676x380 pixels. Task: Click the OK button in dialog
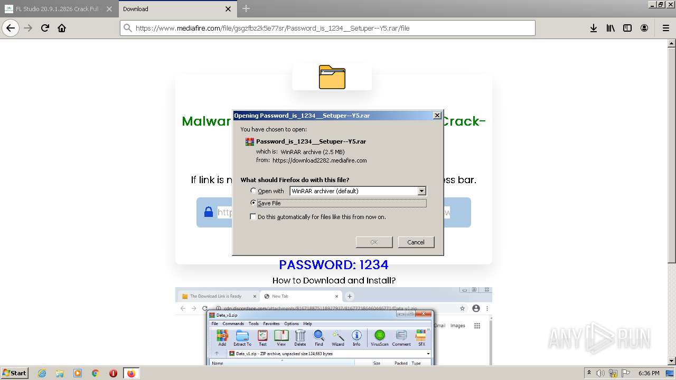pos(374,242)
